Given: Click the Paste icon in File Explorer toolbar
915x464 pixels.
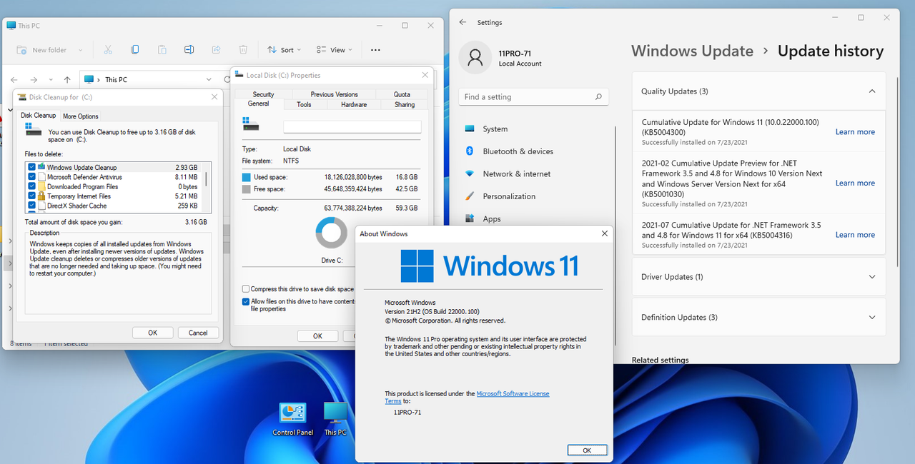Looking at the screenshot, I should (162, 50).
